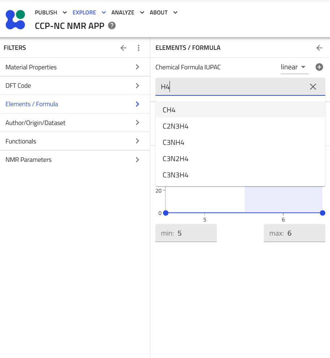The height and width of the screenshot is (358, 330).
Task: Clear the formula input with X
Action: pos(313,87)
